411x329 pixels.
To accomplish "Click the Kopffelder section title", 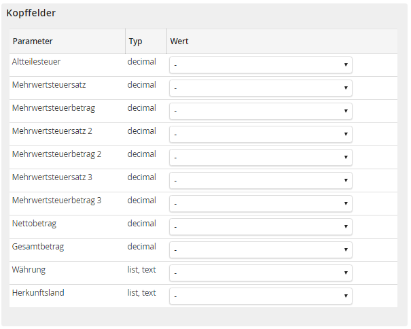I will [31, 13].
